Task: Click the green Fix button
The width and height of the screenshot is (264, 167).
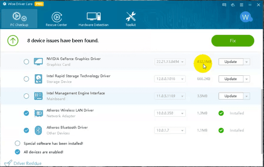Action: click(233, 41)
